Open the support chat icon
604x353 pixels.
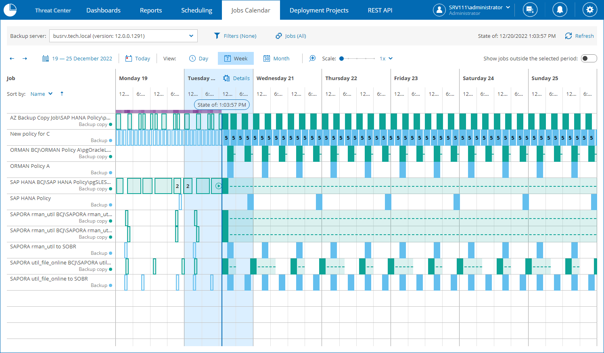click(530, 10)
